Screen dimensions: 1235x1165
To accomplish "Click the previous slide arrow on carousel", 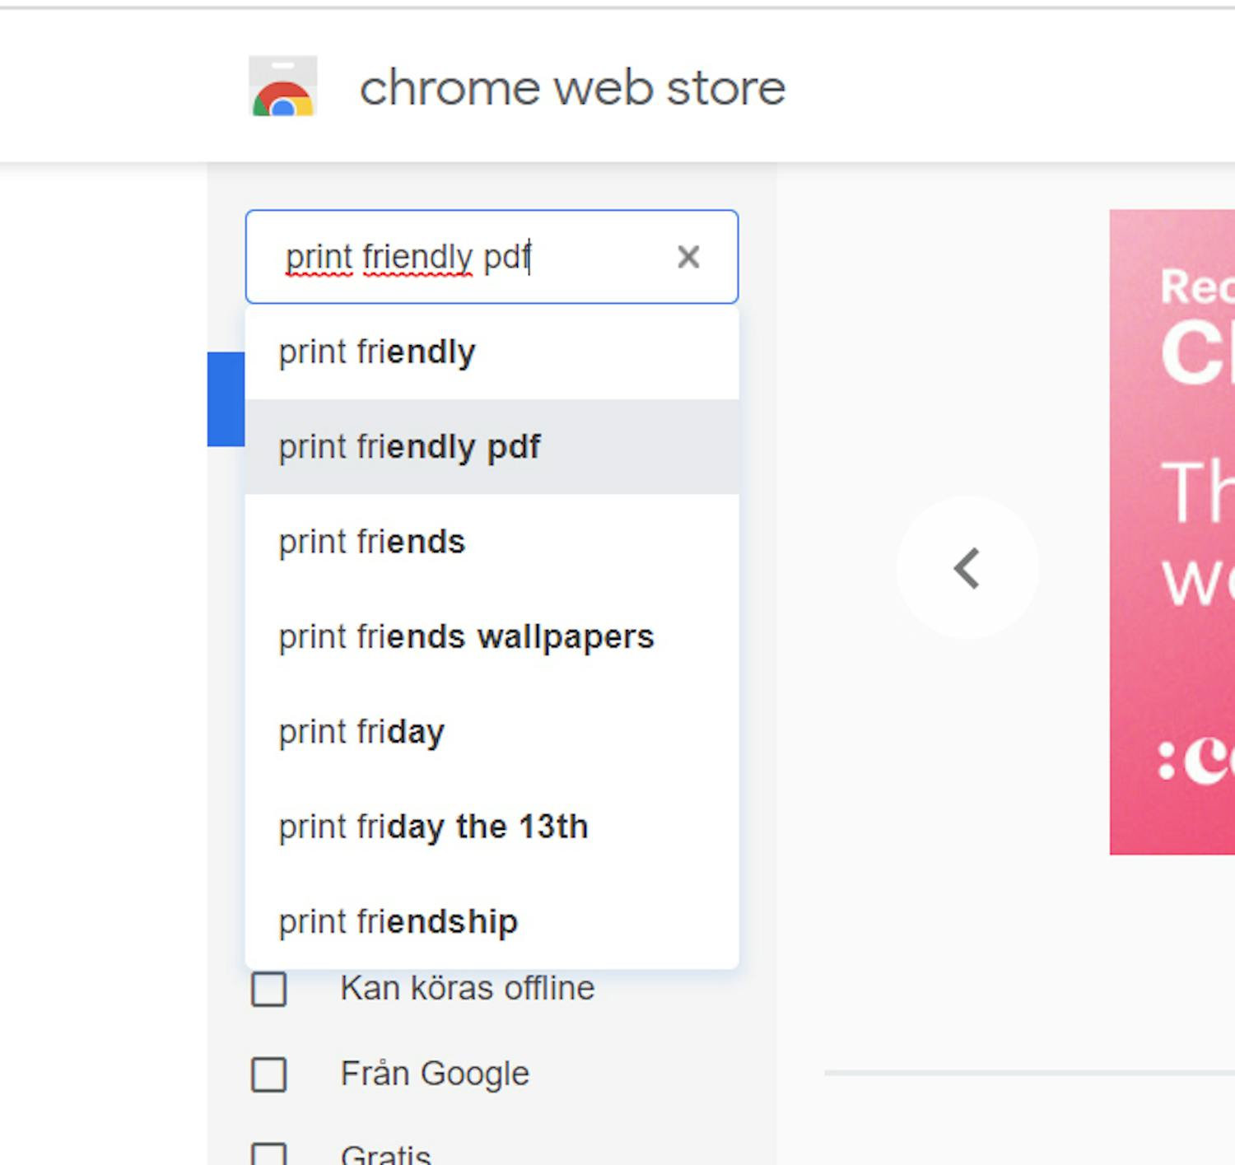I will pyautogui.click(x=967, y=568).
